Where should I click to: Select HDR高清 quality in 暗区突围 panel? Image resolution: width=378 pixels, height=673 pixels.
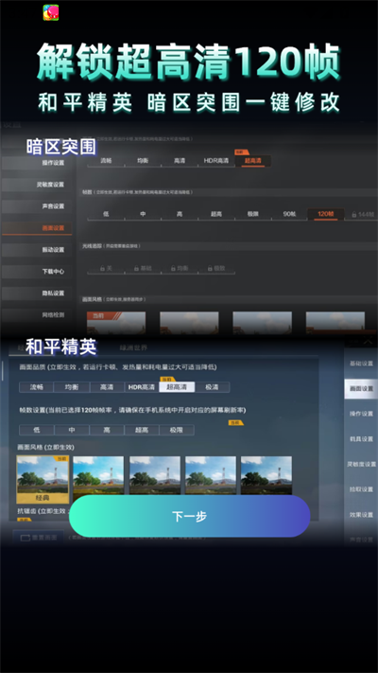coord(216,161)
